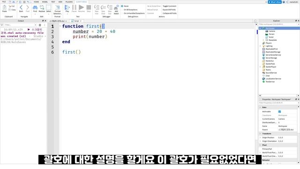Viewport: 300px width, 169px height.
Task: Click the Resume test icon
Action: click(x=81, y=8)
